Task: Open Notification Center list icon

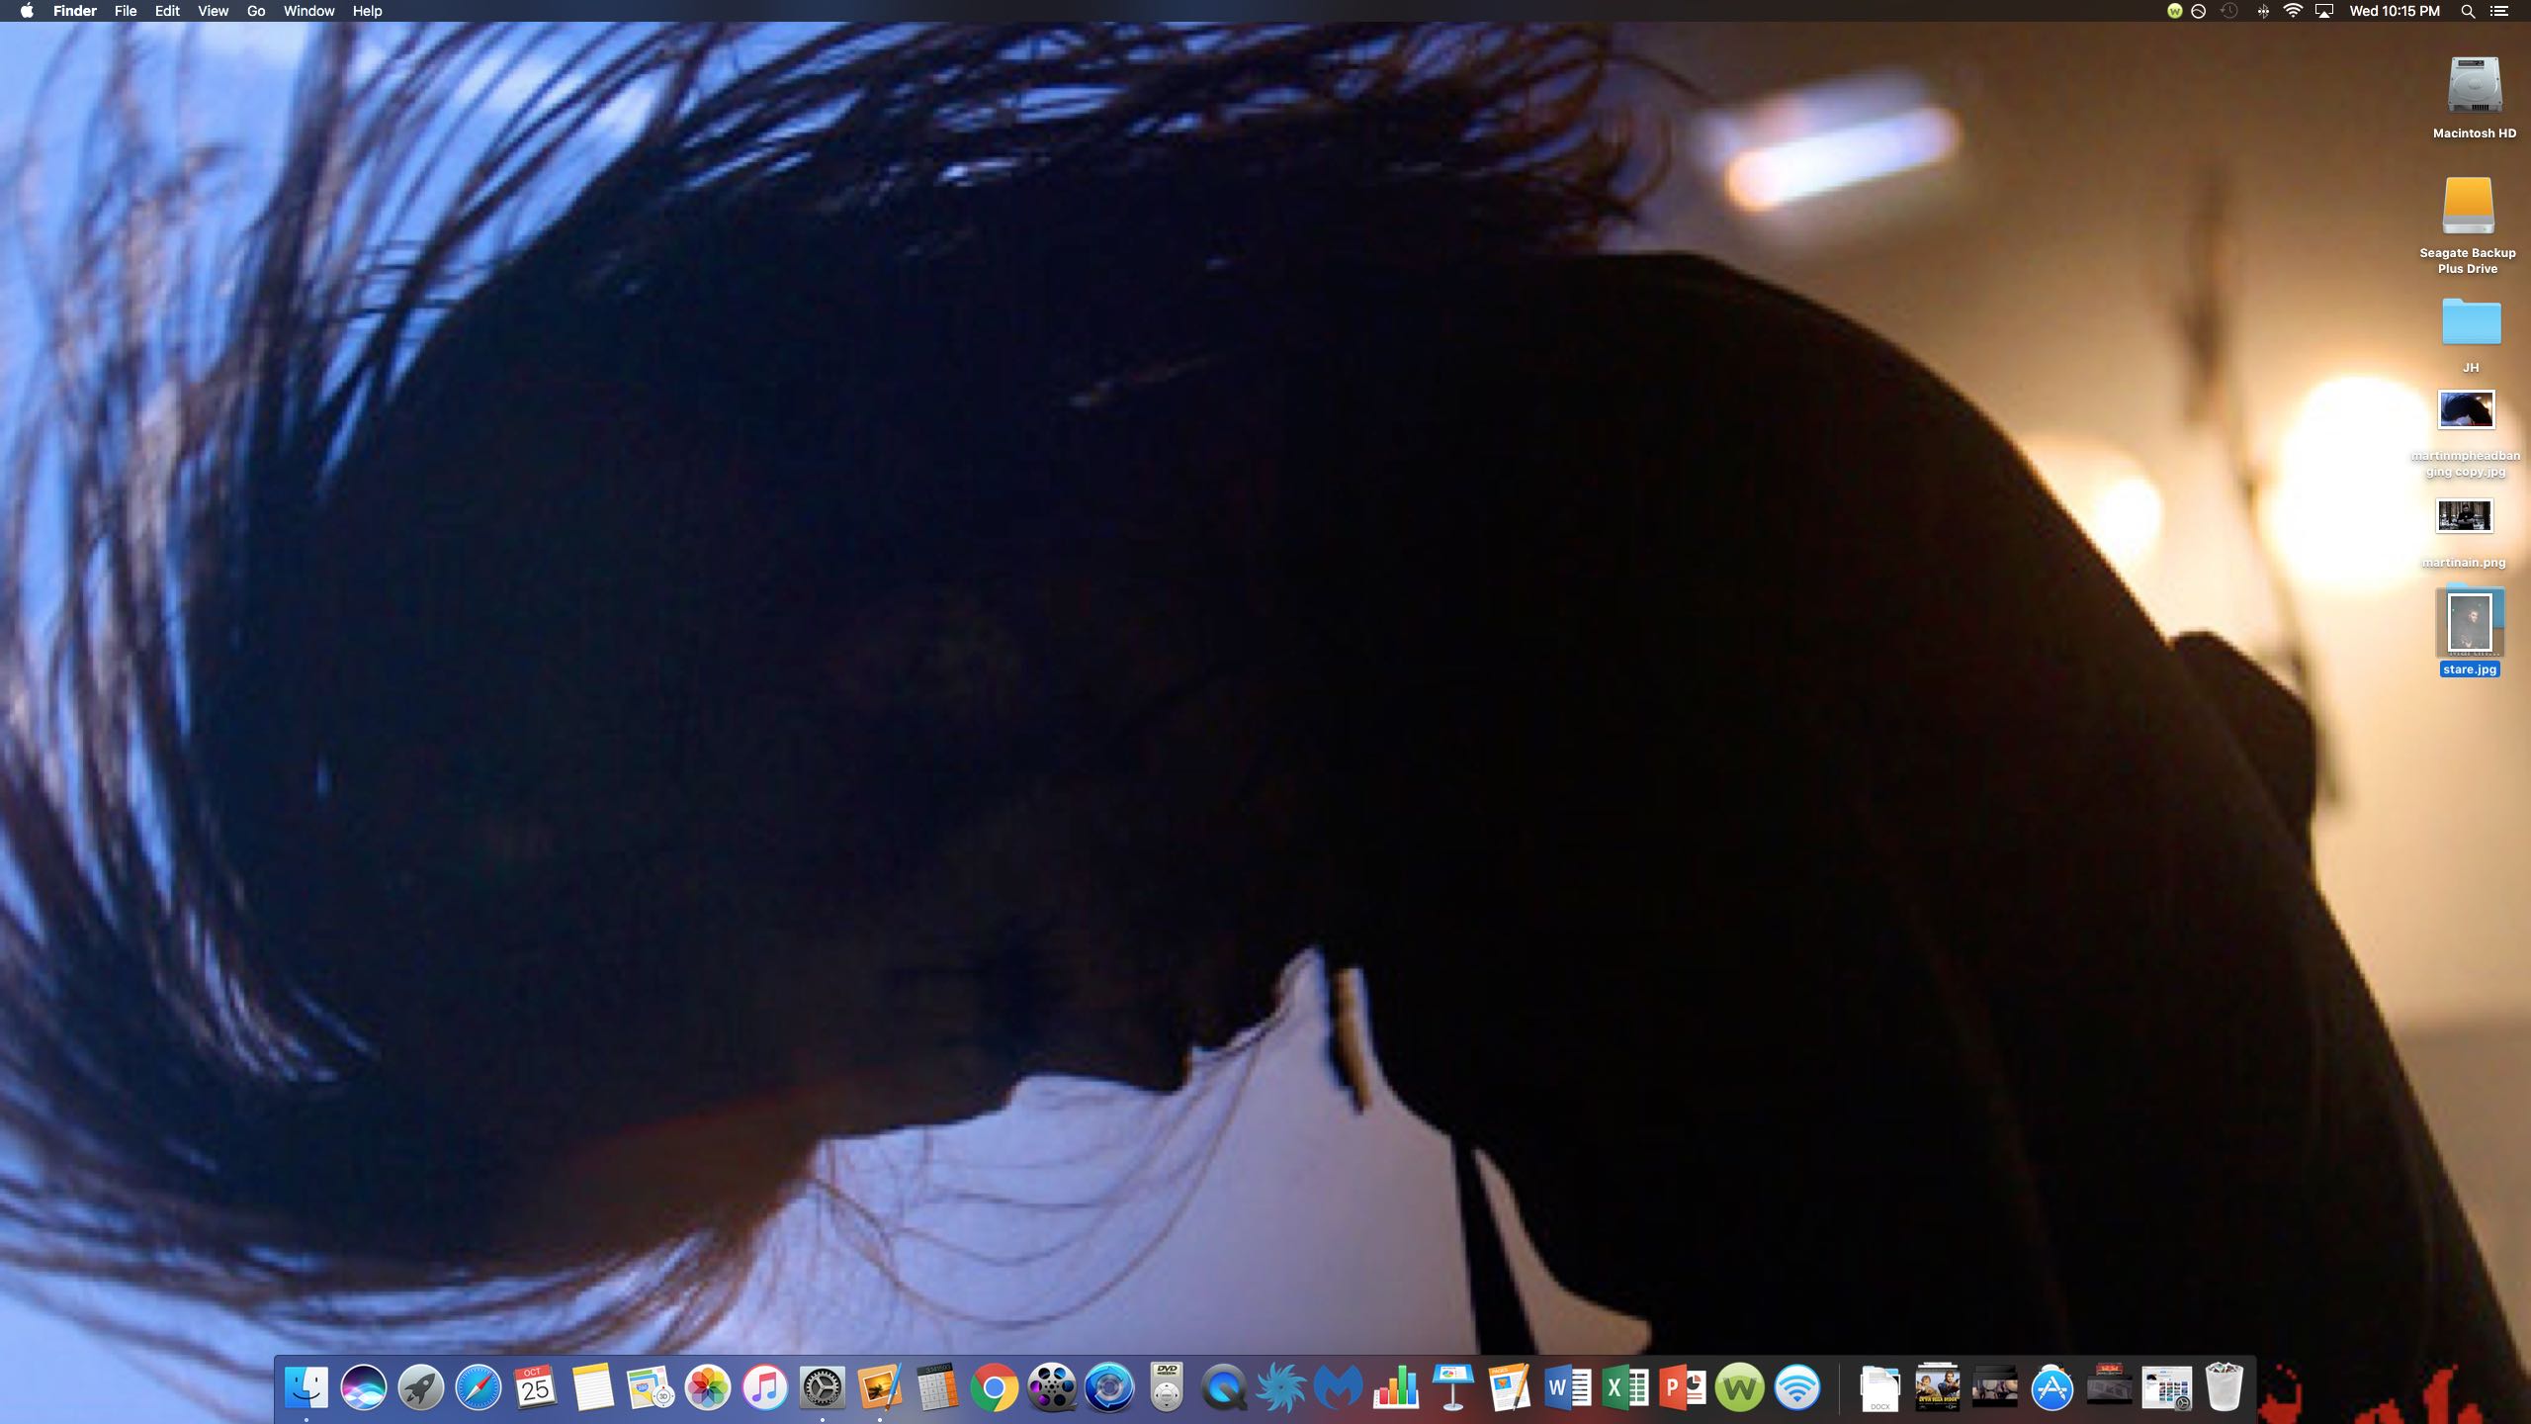Action: tap(2499, 11)
